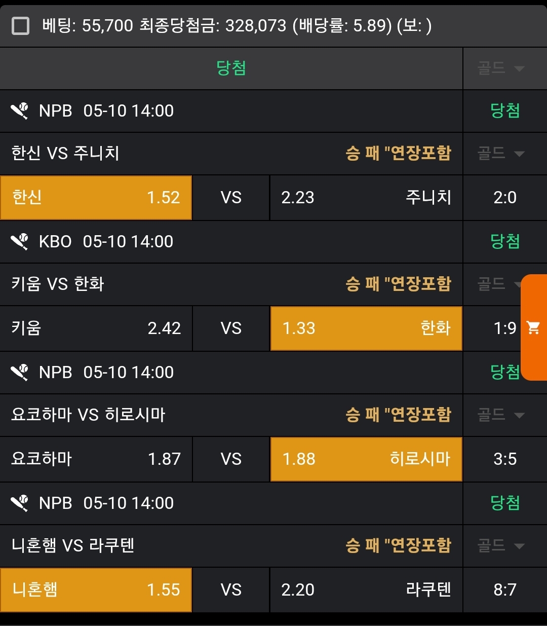The image size is (547, 626).
Task: Click the green 당첨 header label
Action: (231, 68)
